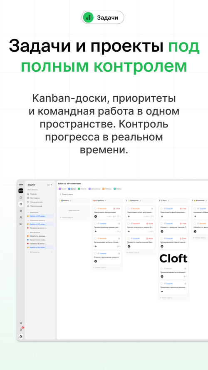Screen dimensions: 208x370
Task: Switch to the Файлы tab
Action: (x=118, y=189)
